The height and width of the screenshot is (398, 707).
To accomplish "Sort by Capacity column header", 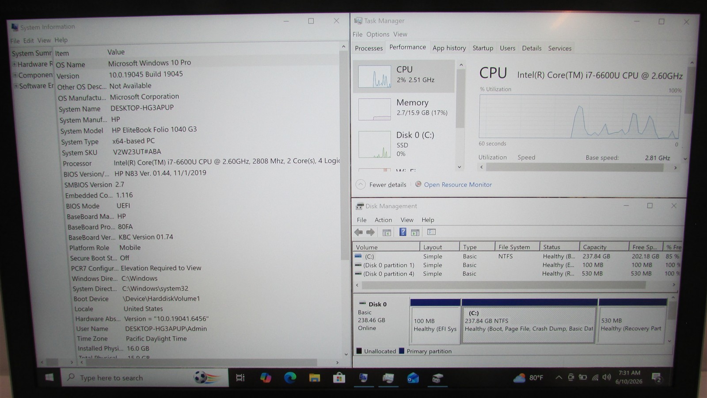I will pyautogui.click(x=604, y=247).
